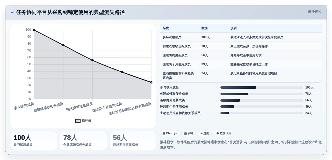The width and height of the screenshot is (332, 160).
Task: Click the x-axis label 连续两个月使用成员
Action: point(107,107)
